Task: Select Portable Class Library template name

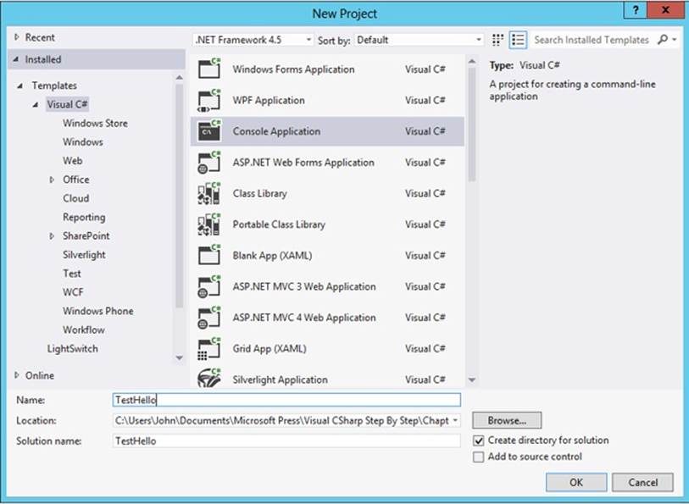Action: (x=279, y=224)
